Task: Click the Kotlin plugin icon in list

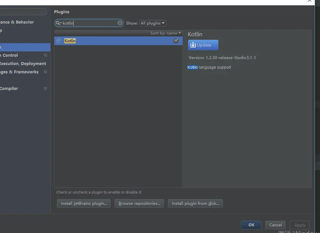Action: [x=59, y=41]
